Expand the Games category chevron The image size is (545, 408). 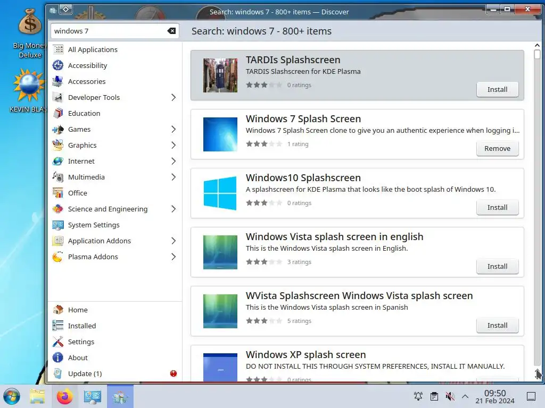pyautogui.click(x=174, y=130)
